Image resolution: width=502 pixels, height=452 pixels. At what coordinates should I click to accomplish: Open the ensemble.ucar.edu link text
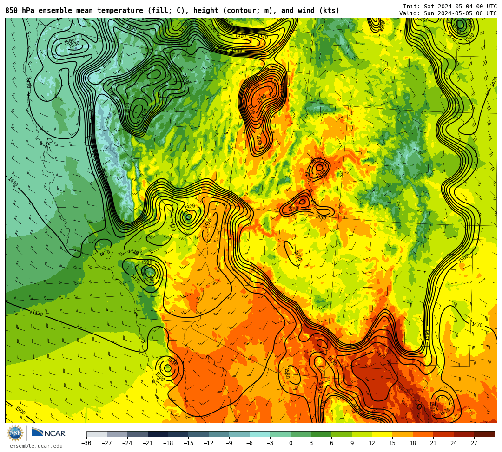[x=36, y=446]
